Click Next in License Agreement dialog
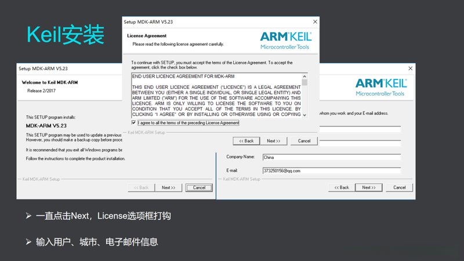The height and width of the screenshot is (261, 464). click(x=273, y=141)
